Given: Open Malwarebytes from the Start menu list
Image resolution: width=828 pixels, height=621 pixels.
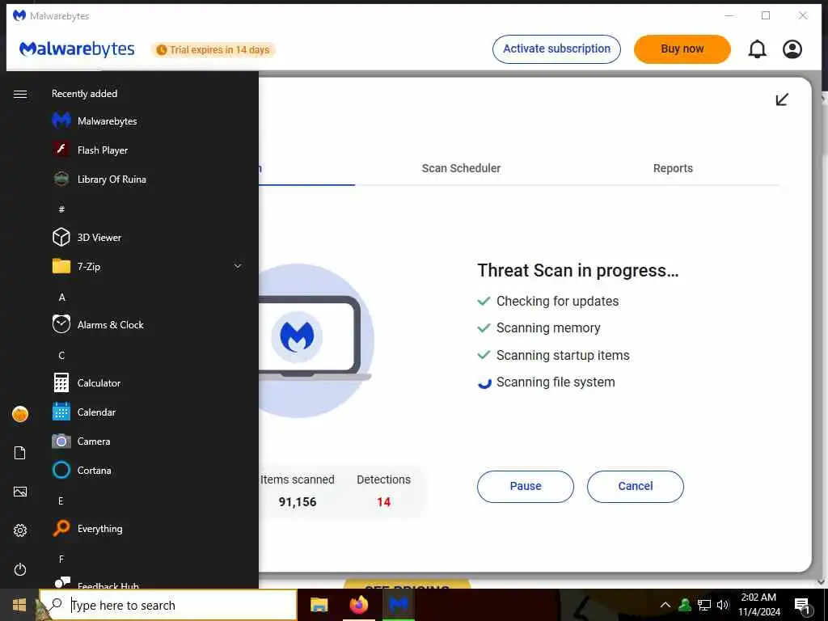Looking at the screenshot, I should (147, 121).
